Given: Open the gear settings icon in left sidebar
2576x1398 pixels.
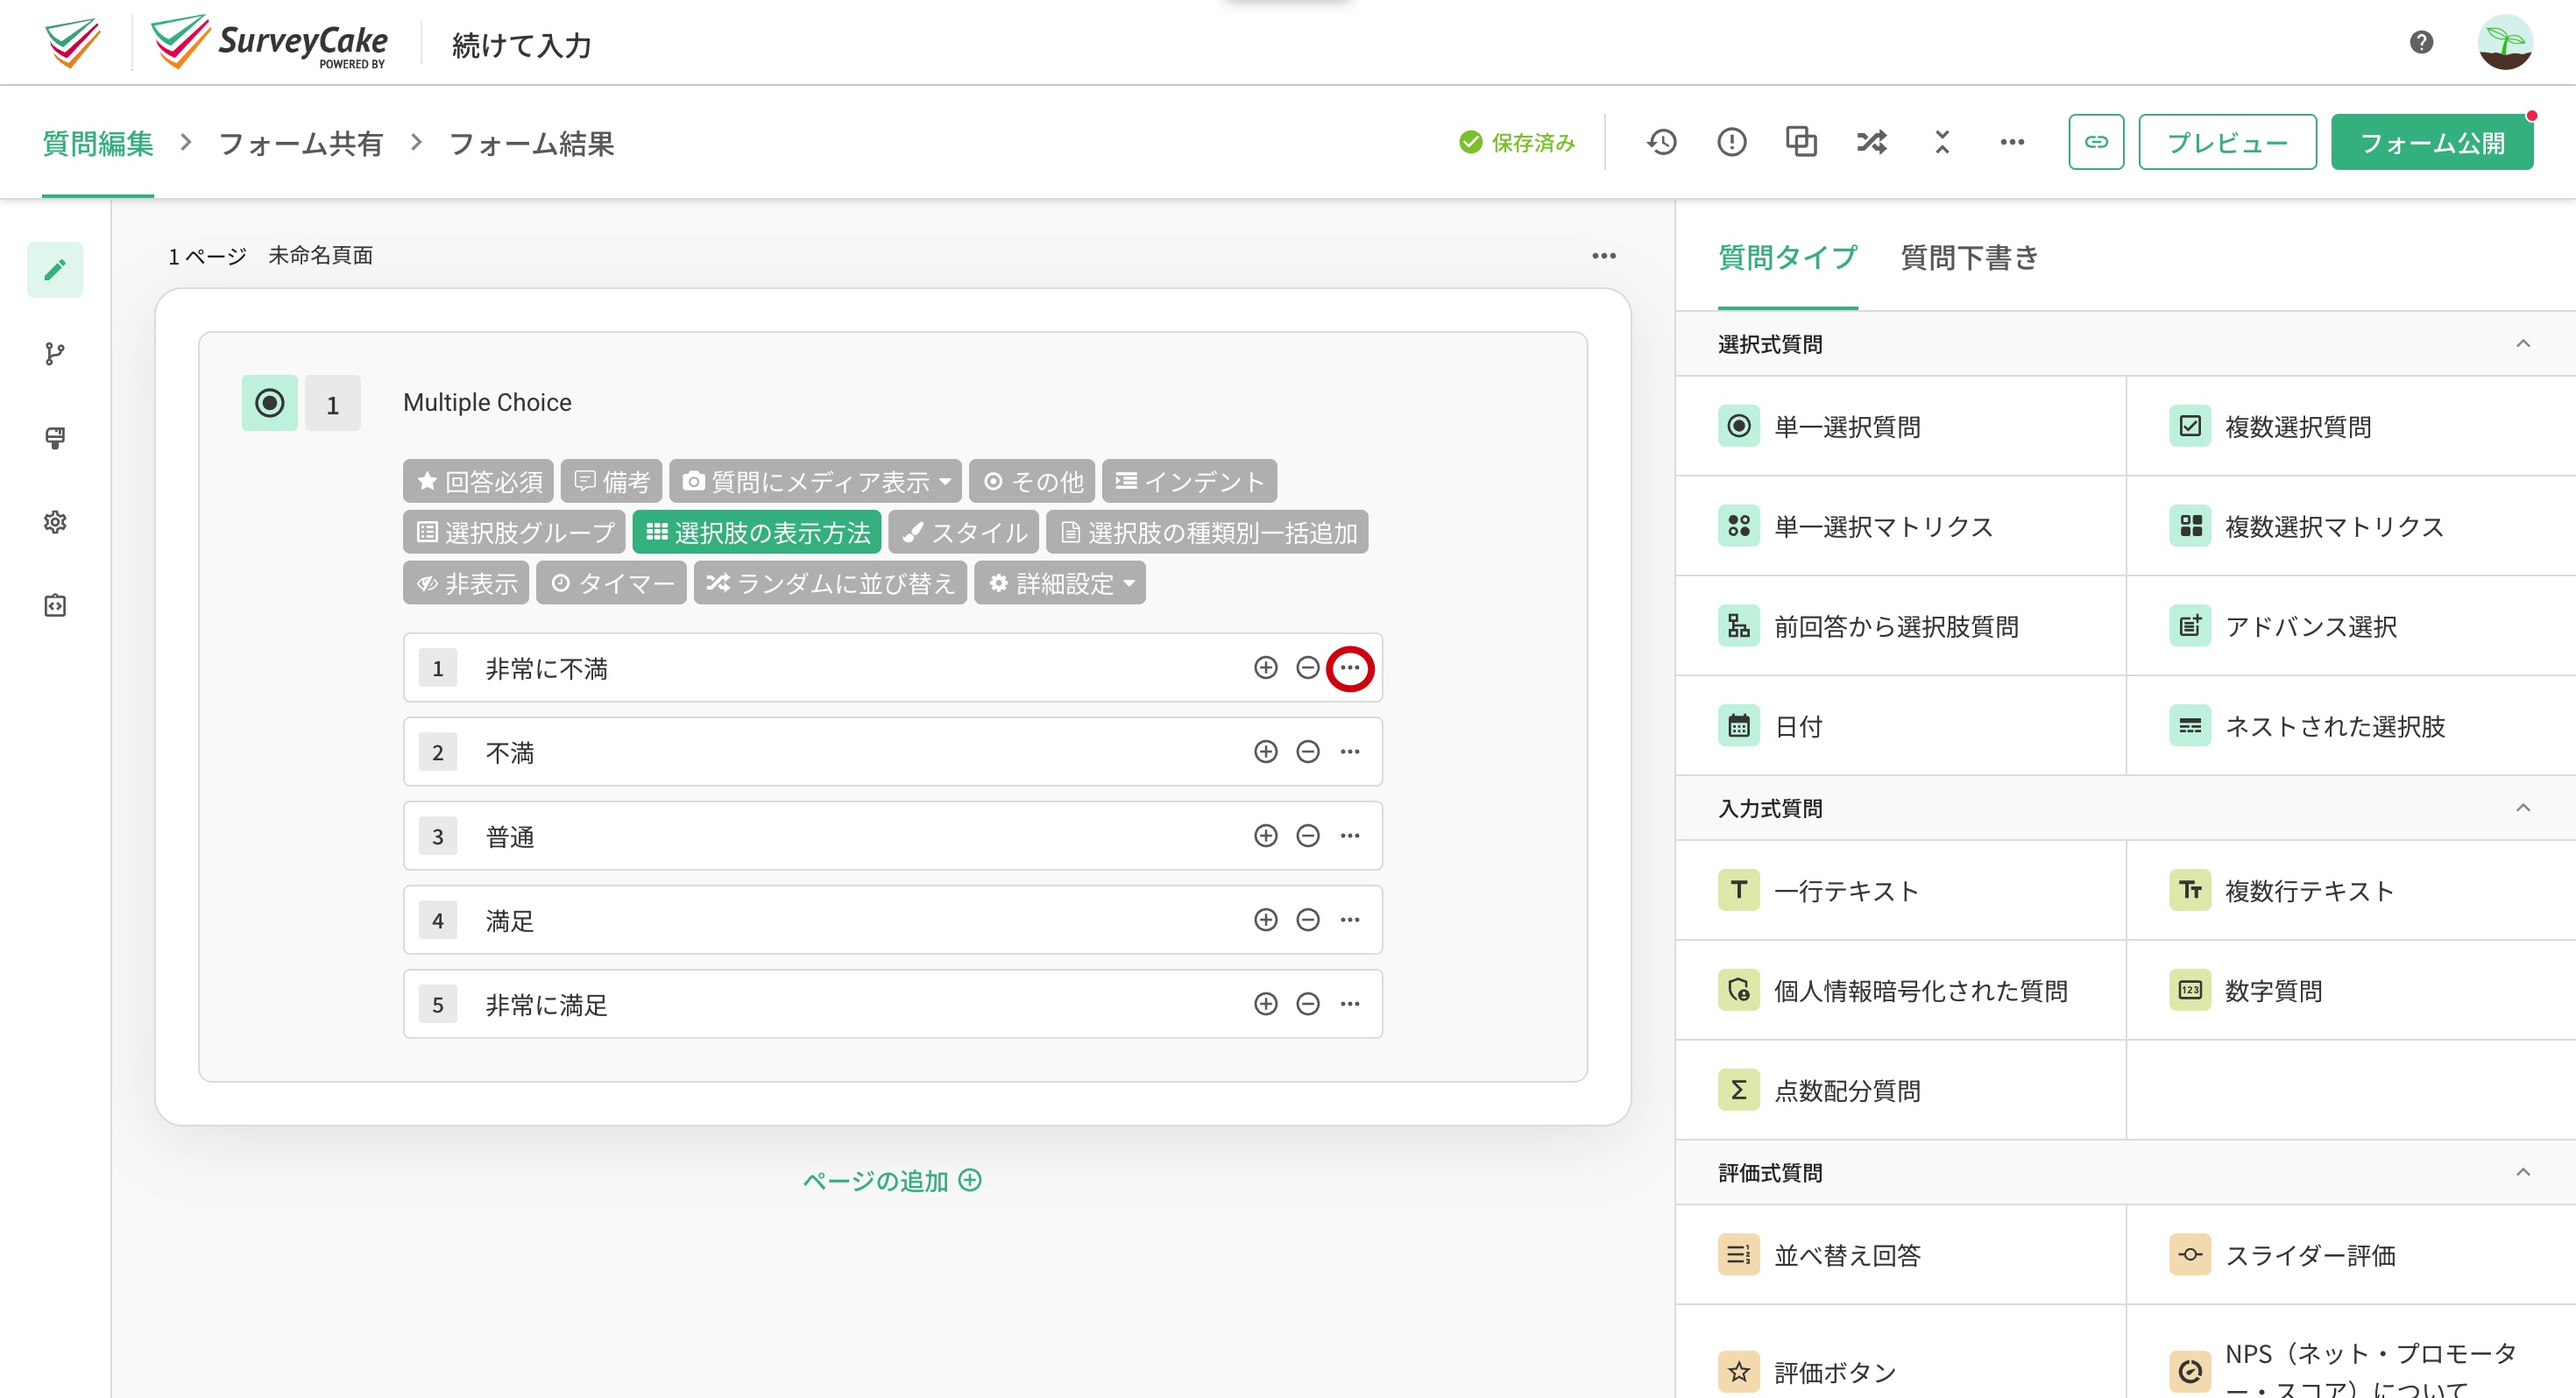Looking at the screenshot, I should [x=55, y=522].
